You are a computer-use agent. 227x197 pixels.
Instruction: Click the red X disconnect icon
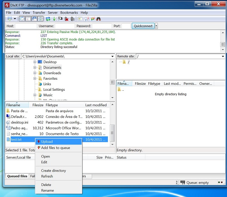click(x=66, y=19)
